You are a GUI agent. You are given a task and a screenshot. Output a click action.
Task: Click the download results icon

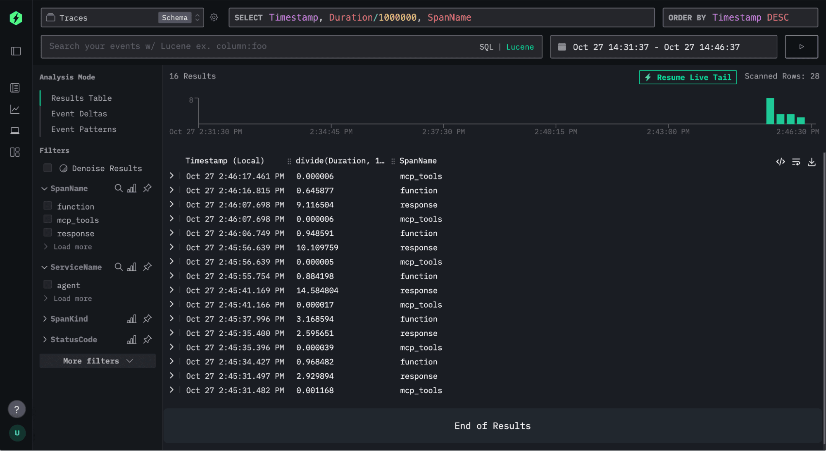click(812, 162)
